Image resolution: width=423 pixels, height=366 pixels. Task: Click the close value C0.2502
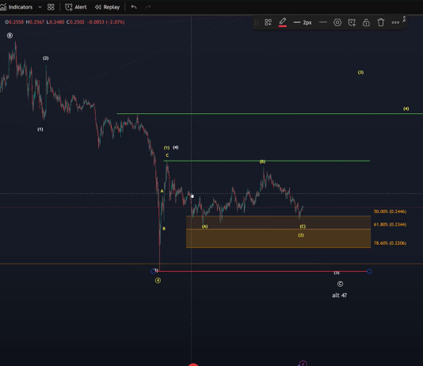point(75,22)
